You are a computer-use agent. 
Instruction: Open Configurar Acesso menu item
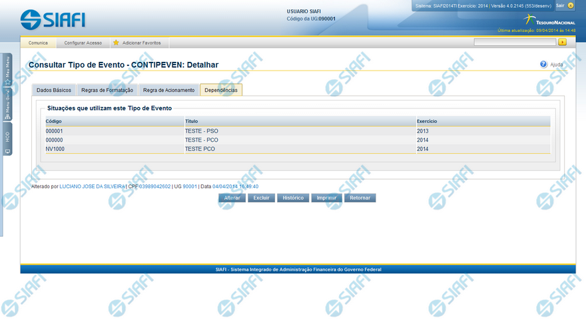tap(83, 43)
